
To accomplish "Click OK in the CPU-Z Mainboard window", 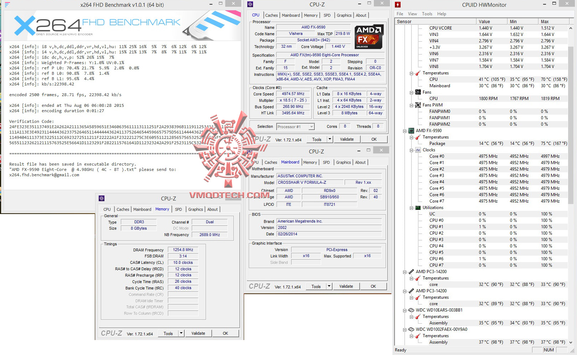I will point(373,286).
